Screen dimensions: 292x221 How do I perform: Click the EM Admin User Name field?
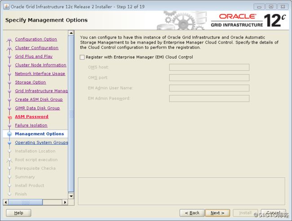(x=209, y=88)
